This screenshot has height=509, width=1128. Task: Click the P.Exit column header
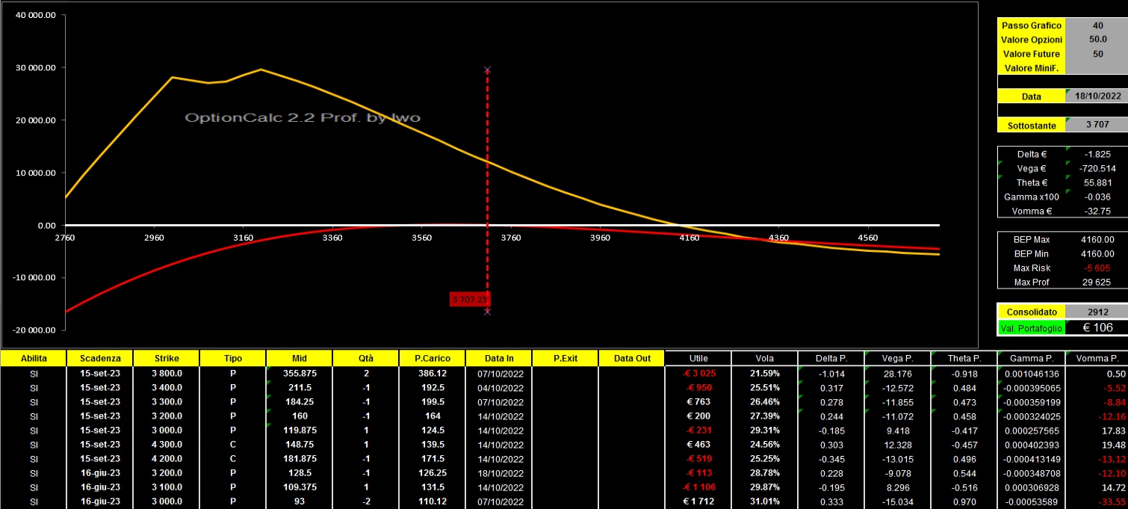(x=565, y=358)
